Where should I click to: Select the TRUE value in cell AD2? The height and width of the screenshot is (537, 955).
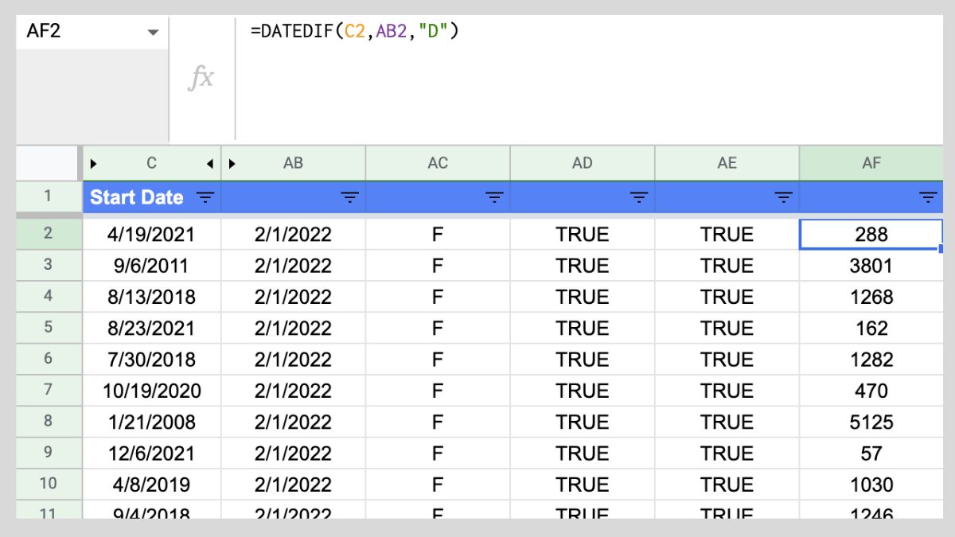583,233
